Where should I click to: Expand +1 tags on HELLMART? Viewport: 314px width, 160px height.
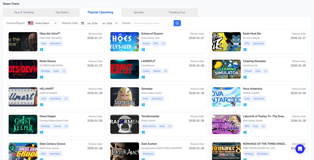[66, 98]
